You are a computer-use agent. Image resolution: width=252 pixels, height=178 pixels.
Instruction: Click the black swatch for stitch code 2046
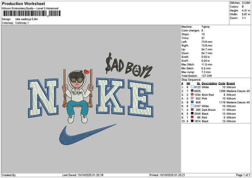(192, 113)
